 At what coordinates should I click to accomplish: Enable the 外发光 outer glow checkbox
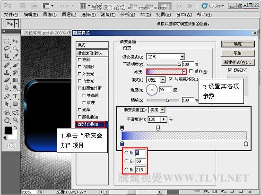click(79, 74)
